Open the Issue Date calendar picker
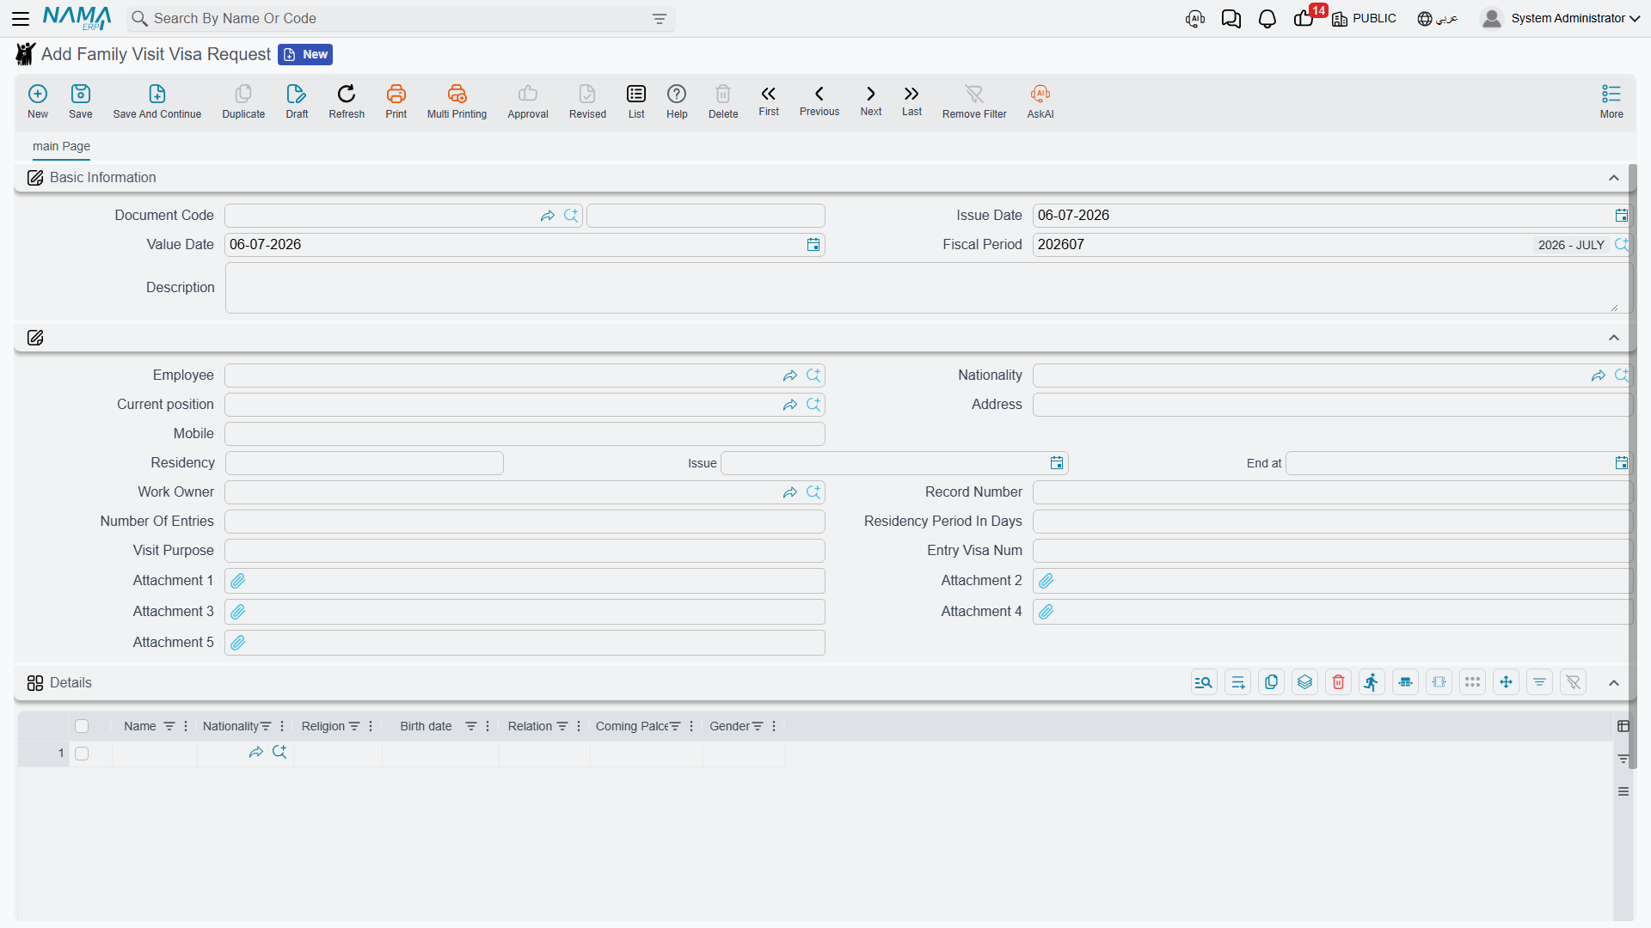This screenshot has width=1651, height=928. click(1621, 216)
